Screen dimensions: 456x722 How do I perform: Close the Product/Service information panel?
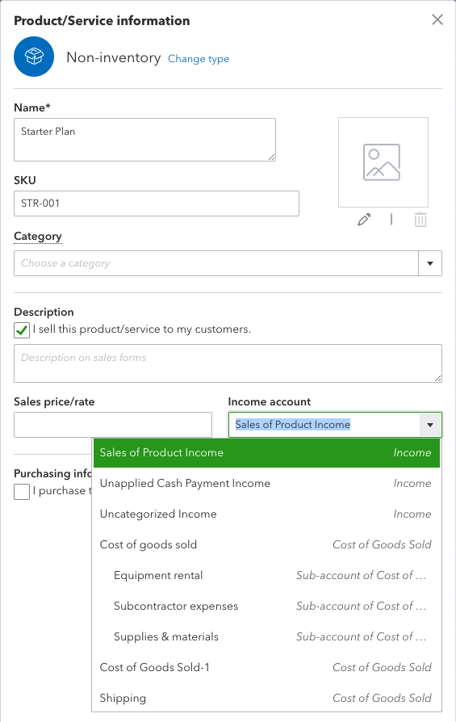tap(437, 20)
